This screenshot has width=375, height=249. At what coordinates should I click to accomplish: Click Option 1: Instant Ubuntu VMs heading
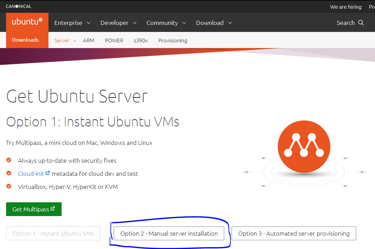(x=93, y=122)
